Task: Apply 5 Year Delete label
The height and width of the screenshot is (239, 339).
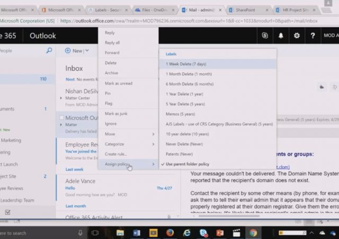Action: [218, 104]
